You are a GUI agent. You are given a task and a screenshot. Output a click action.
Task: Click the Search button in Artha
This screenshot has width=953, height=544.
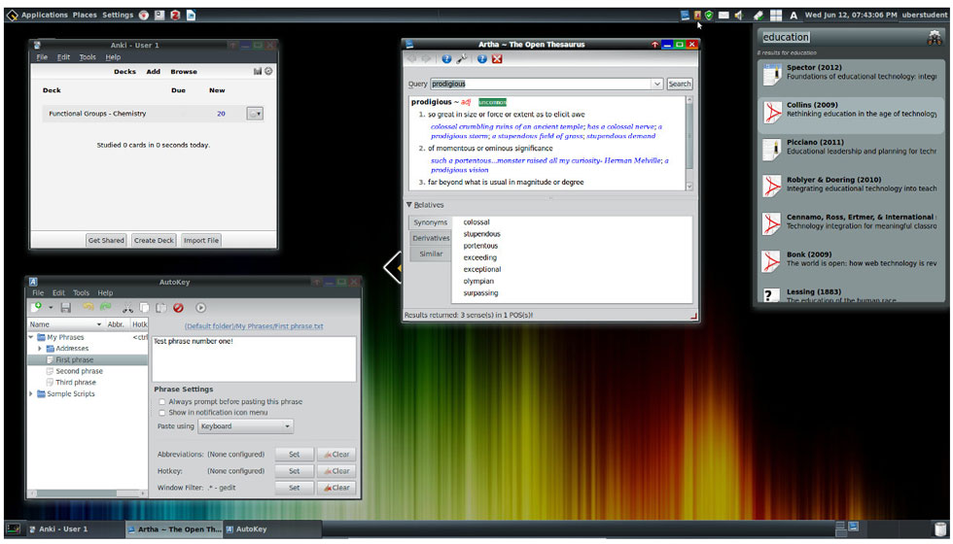(x=680, y=84)
